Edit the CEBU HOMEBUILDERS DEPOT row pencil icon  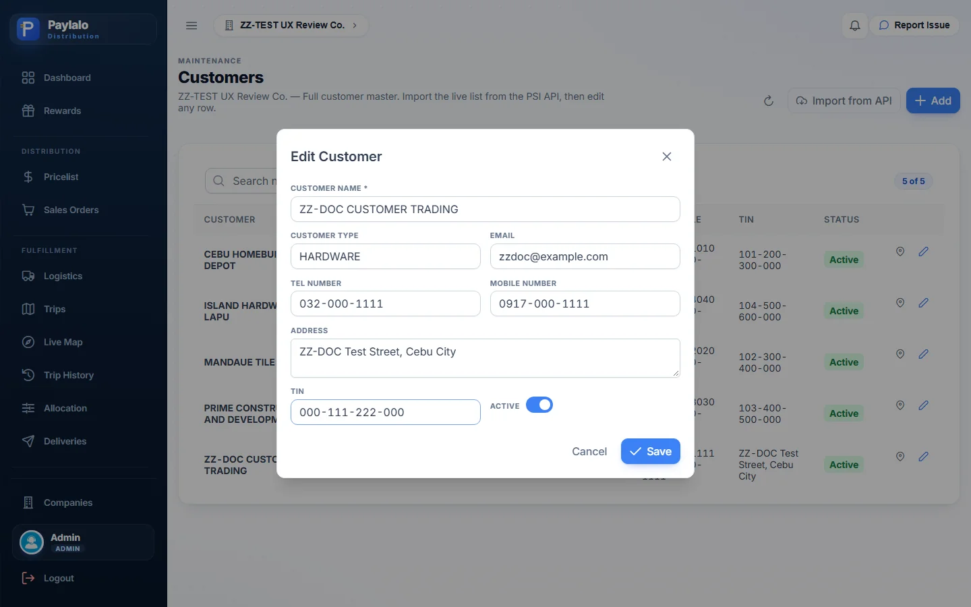click(x=924, y=252)
